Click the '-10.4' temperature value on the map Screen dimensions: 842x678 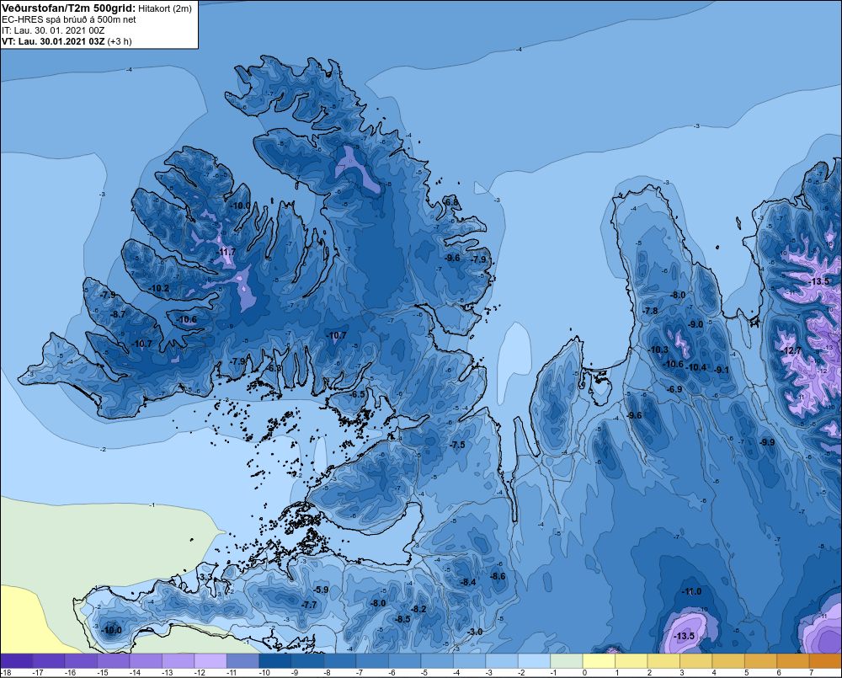click(697, 367)
